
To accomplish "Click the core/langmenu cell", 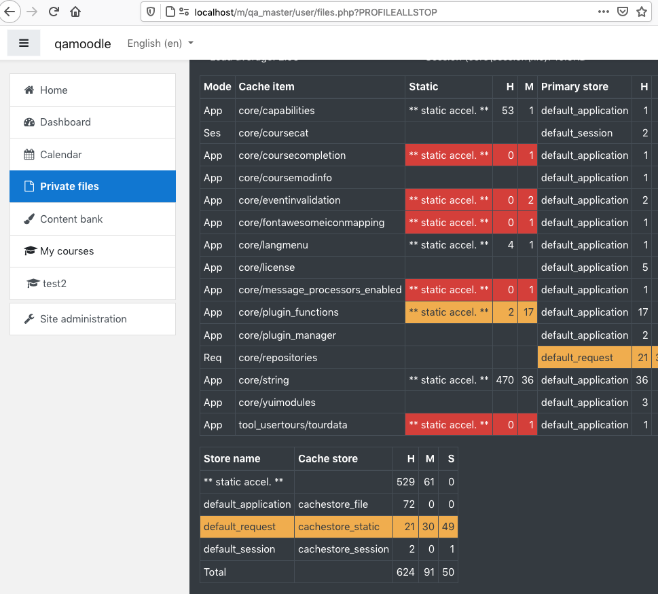I will 320,245.
